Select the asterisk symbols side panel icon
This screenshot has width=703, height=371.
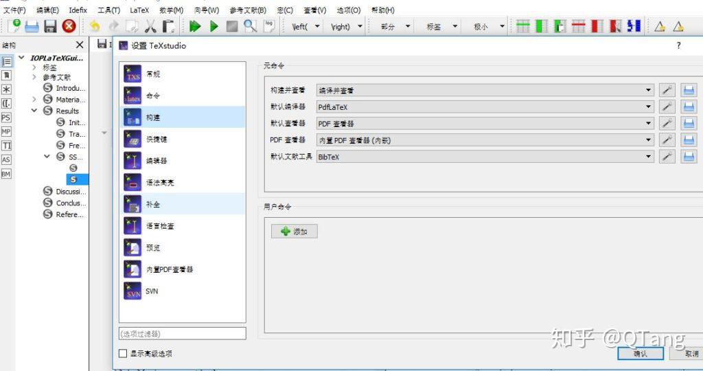6,90
